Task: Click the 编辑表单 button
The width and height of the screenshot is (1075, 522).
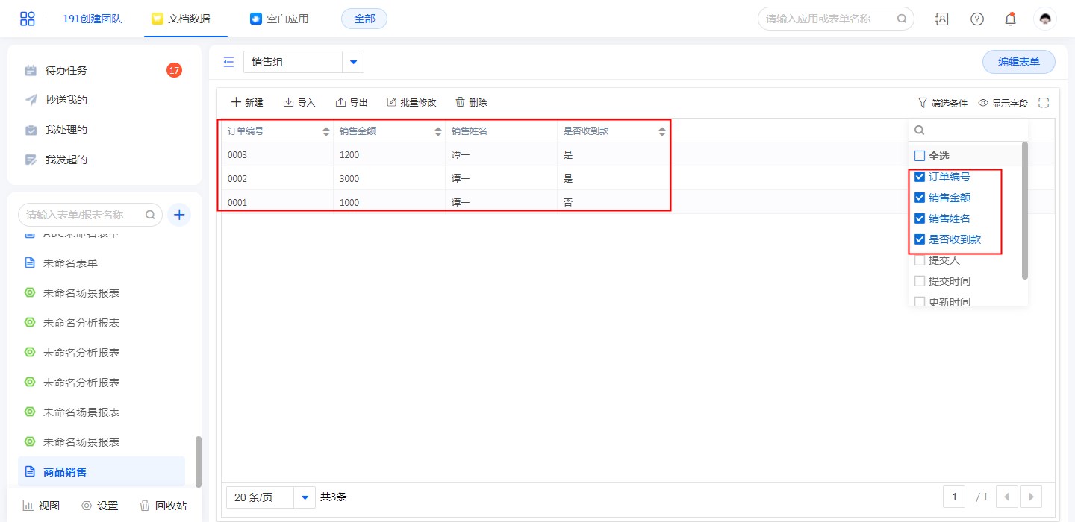Action: tap(1018, 62)
